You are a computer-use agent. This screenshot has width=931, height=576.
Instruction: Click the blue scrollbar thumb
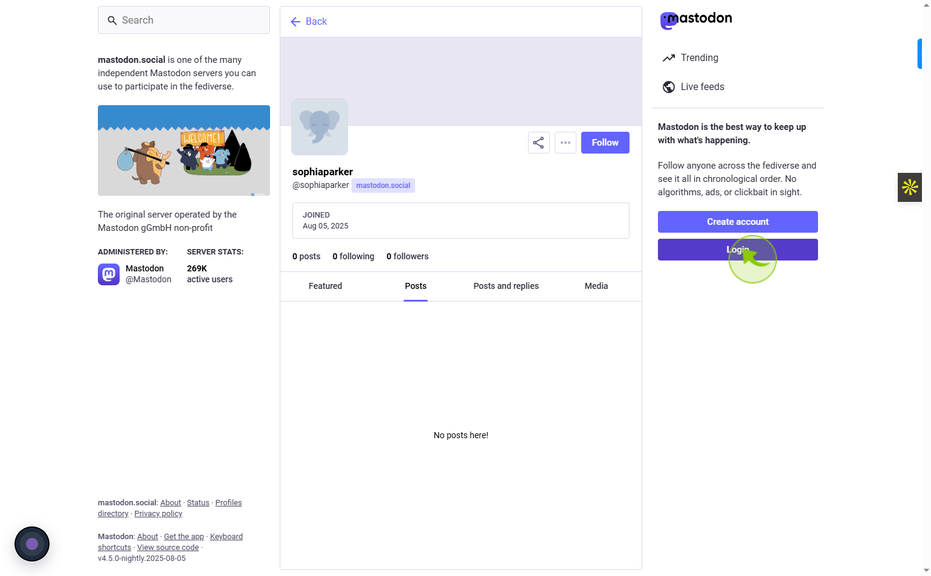[x=920, y=54]
